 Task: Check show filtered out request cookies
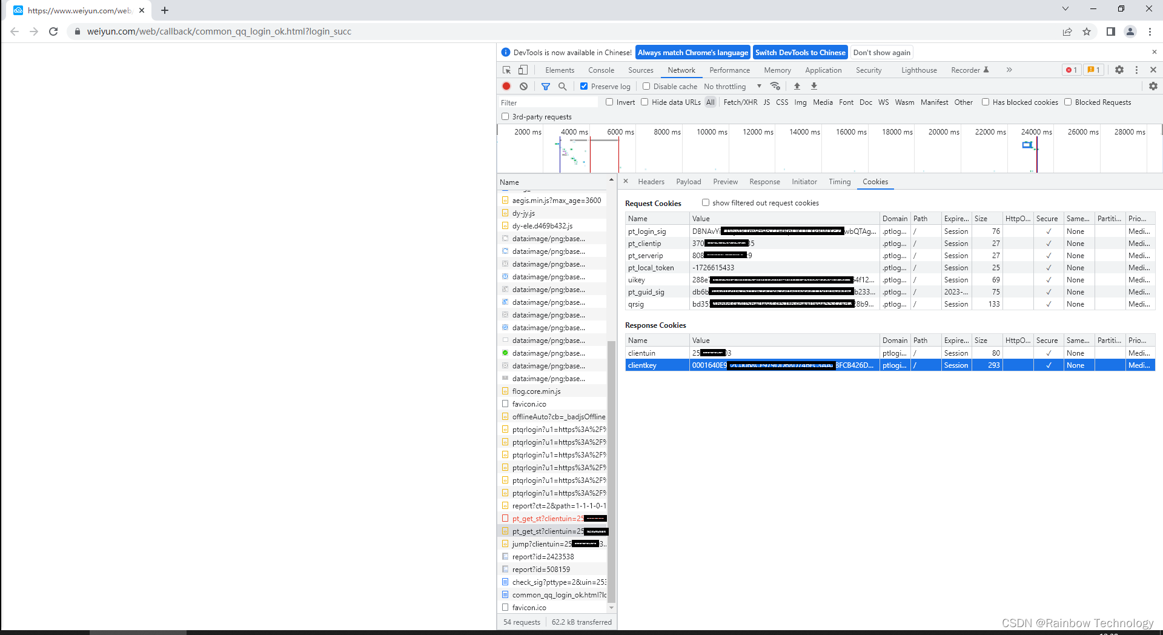pyautogui.click(x=706, y=202)
